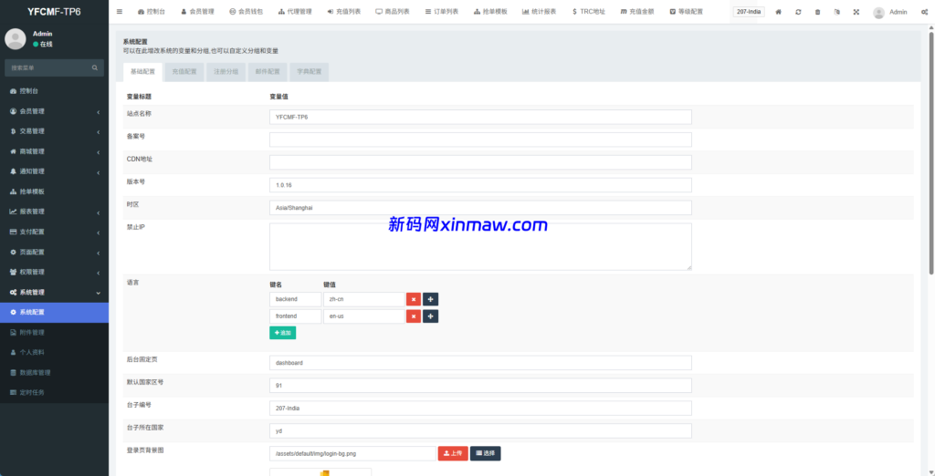Open 充值列表 in top navigation

click(x=344, y=12)
